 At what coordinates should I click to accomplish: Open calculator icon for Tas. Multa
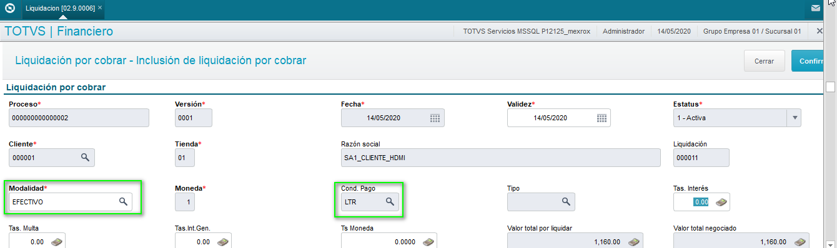point(56,242)
